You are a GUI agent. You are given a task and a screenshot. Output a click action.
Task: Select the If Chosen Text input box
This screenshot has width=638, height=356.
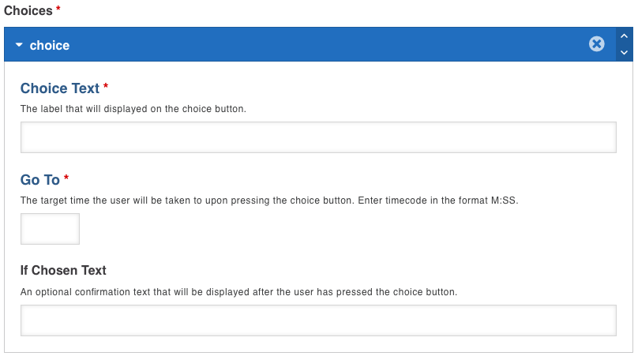[317, 320]
